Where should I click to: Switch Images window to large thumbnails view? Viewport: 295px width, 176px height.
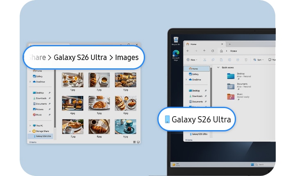(138, 142)
